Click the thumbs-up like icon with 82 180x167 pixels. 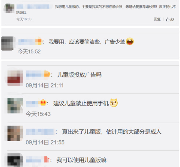coord(168,19)
